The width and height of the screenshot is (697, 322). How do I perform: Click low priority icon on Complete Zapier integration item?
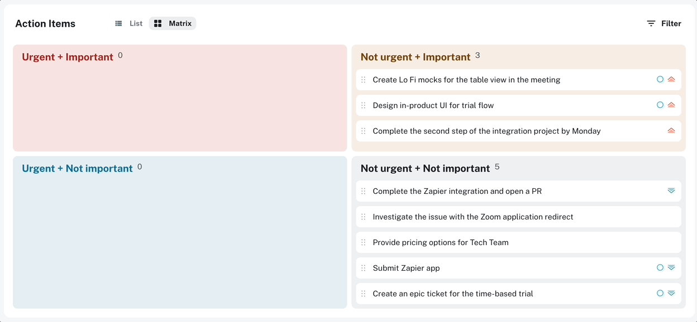point(671,191)
